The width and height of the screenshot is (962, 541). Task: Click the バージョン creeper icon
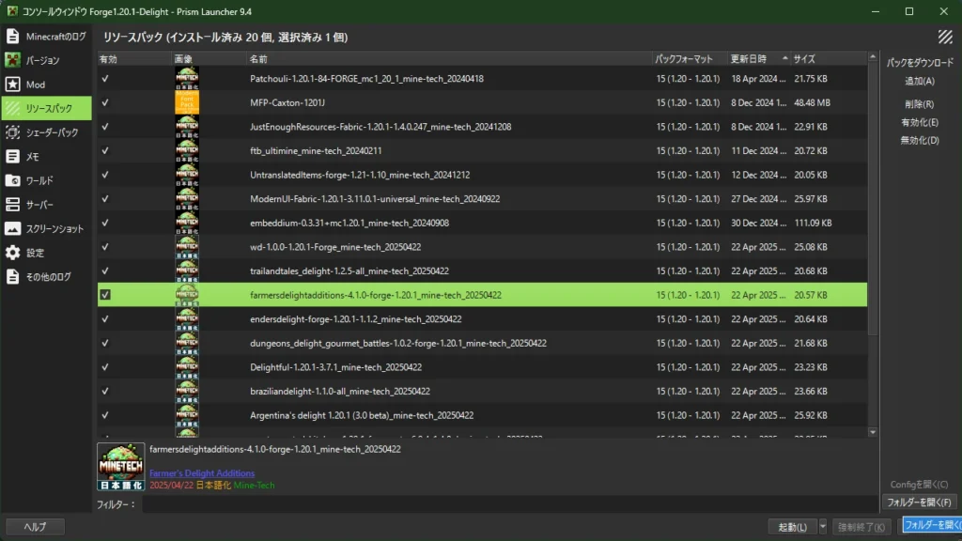pyautogui.click(x=12, y=60)
